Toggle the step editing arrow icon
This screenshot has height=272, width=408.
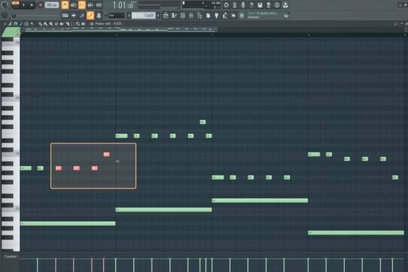pos(73,16)
